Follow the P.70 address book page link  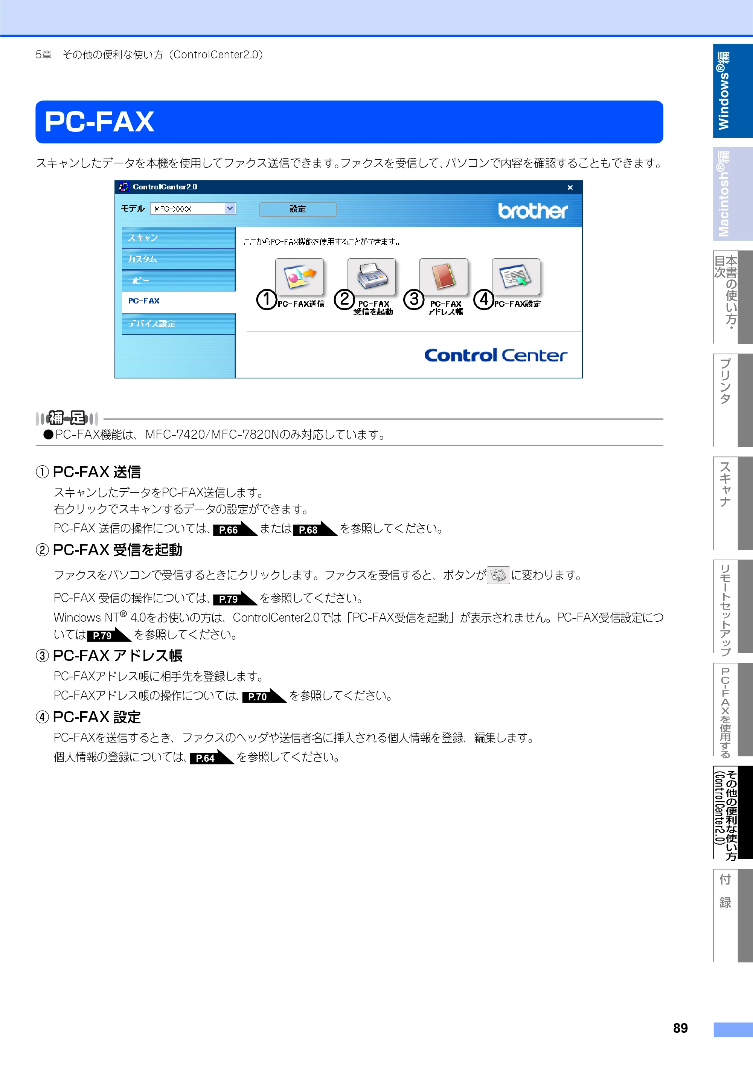pos(264,695)
